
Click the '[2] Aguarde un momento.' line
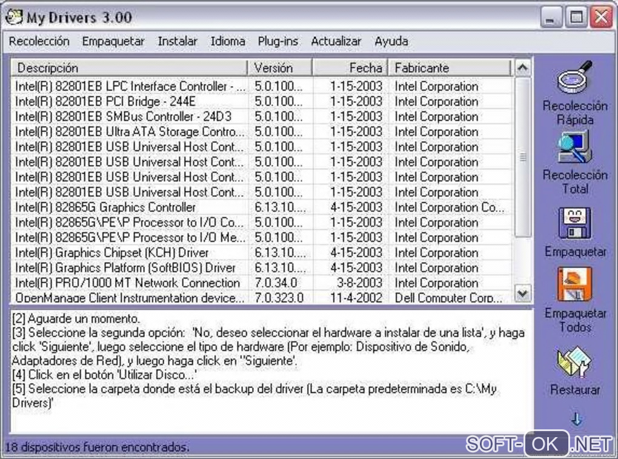coord(76,318)
